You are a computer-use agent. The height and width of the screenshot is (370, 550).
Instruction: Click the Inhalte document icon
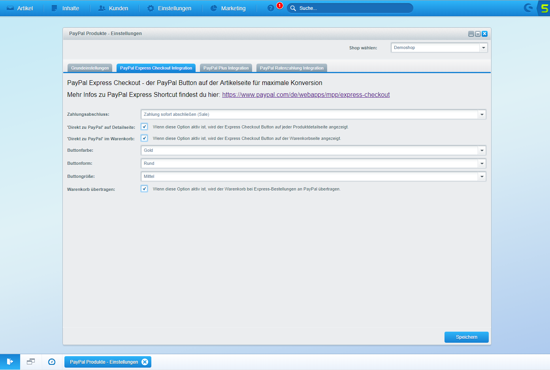pos(55,8)
